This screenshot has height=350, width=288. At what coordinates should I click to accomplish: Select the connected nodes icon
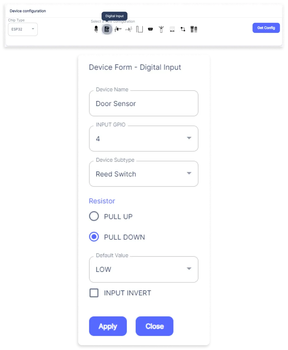click(183, 29)
